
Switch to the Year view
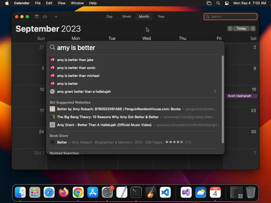click(x=161, y=17)
